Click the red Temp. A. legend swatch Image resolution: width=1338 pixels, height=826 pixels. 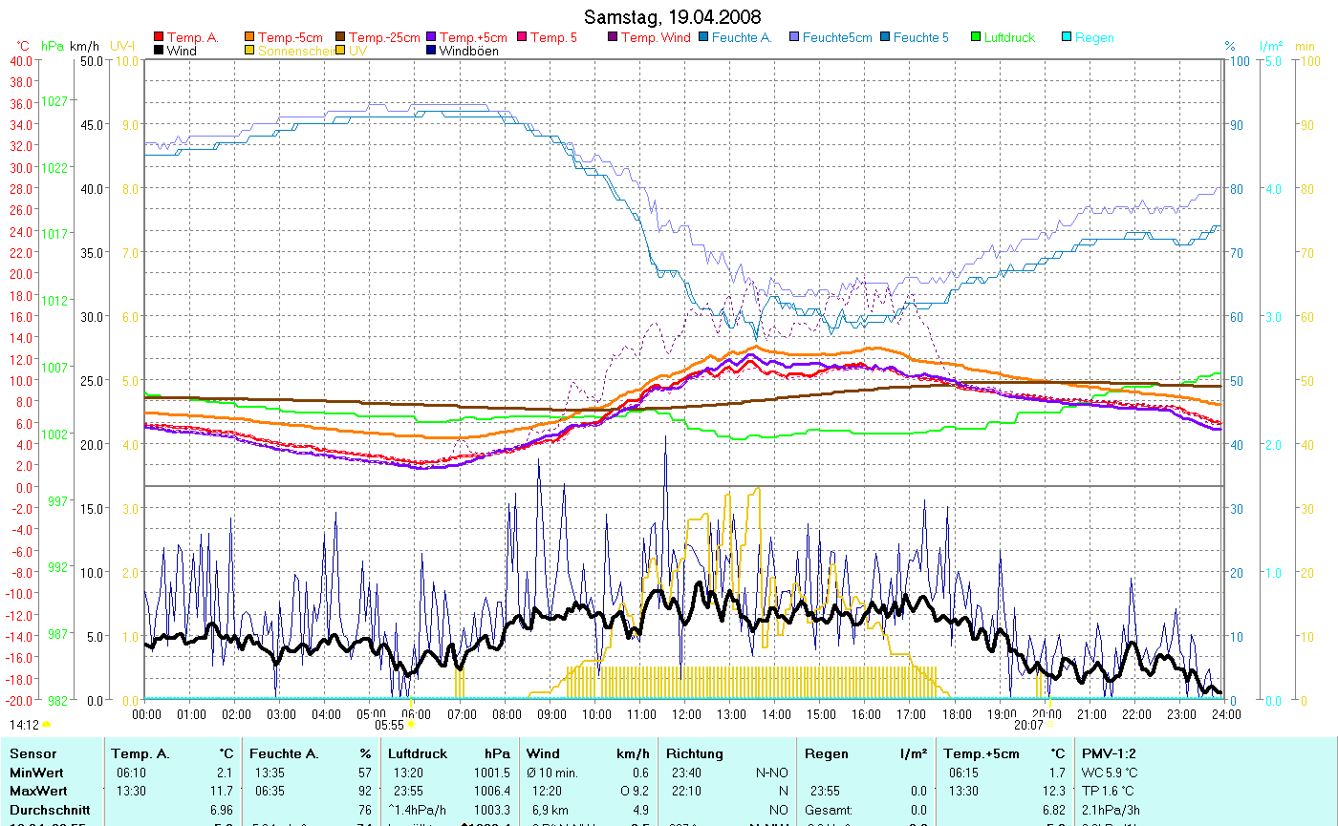pyautogui.click(x=159, y=38)
